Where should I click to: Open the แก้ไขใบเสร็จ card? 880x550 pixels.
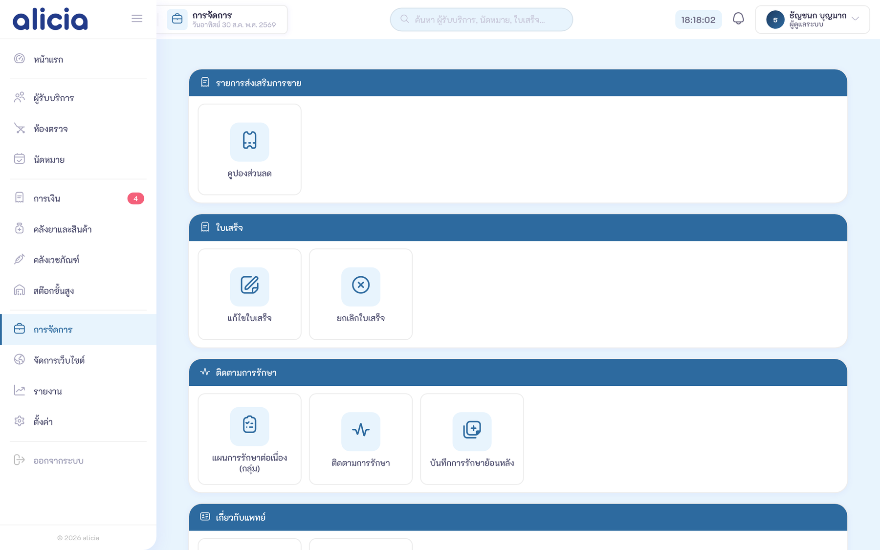tap(249, 294)
